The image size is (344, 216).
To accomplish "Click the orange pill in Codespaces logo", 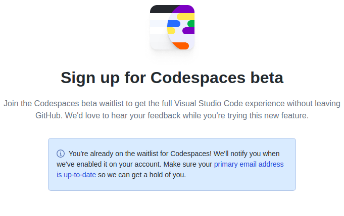I will [x=181, y=46].
